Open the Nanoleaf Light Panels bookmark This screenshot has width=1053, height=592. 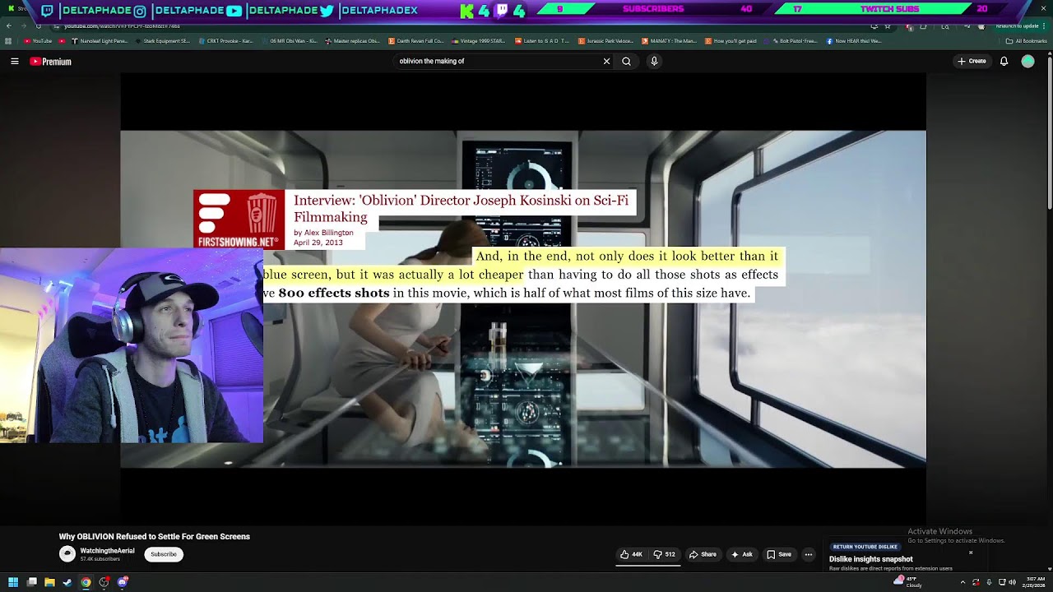(x=100, y=41)
